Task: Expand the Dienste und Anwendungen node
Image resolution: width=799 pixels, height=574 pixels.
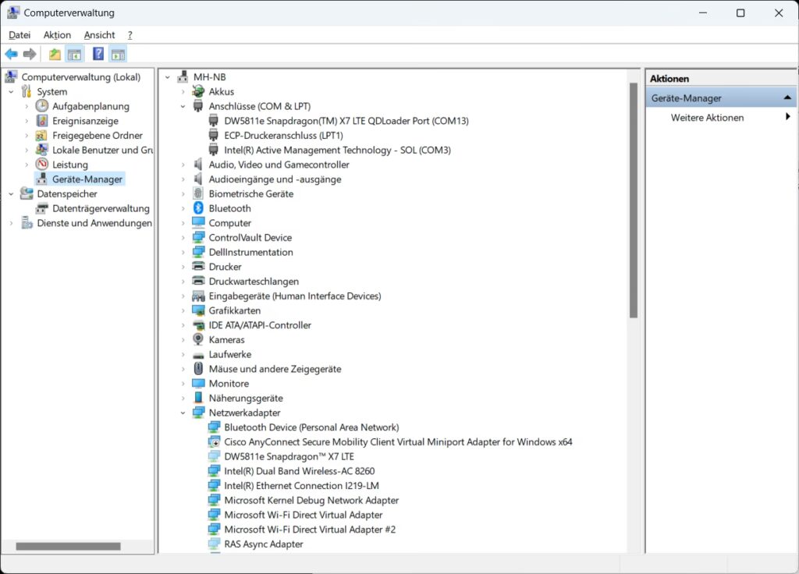Action: [x=12, y=223]
